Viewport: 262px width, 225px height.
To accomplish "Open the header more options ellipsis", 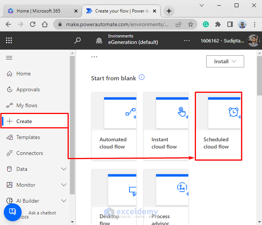I will pos(187,41).
